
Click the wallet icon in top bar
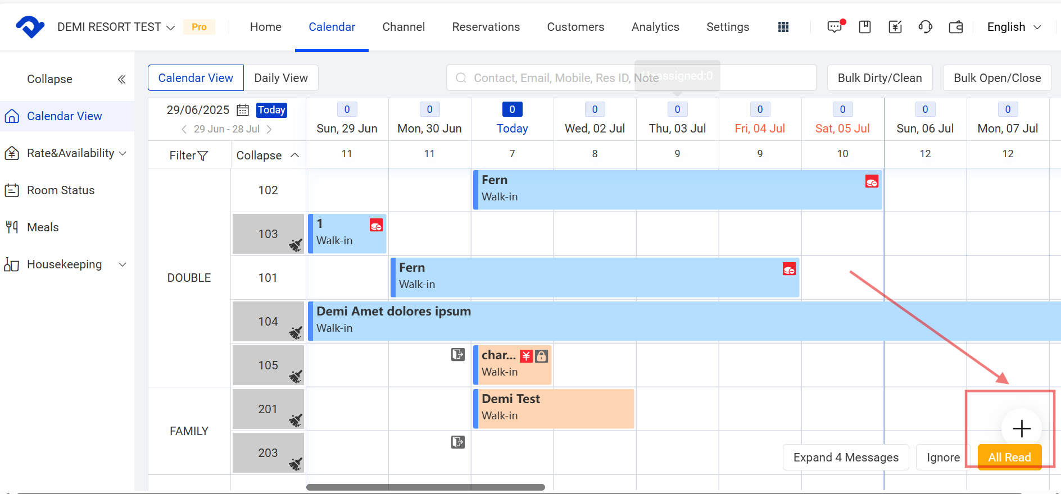[x=955, y=27]
